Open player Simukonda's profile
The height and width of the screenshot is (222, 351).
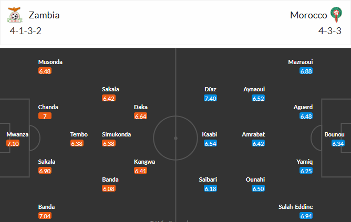click(116, 134)
